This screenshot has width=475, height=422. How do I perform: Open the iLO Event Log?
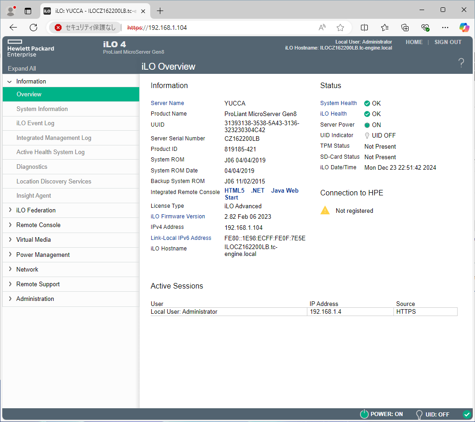[x=71, y=123]
